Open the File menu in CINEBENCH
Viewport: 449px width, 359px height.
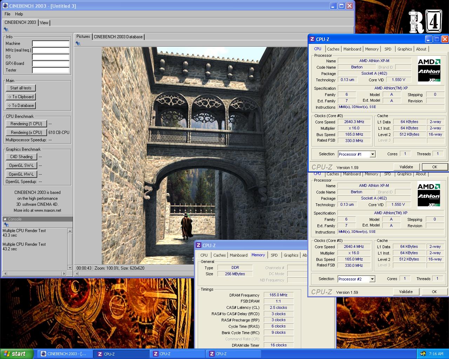7,14
